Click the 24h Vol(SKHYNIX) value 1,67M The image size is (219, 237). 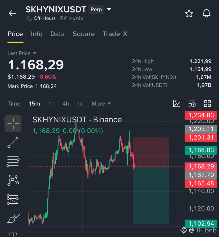click(x=204, y=77)
